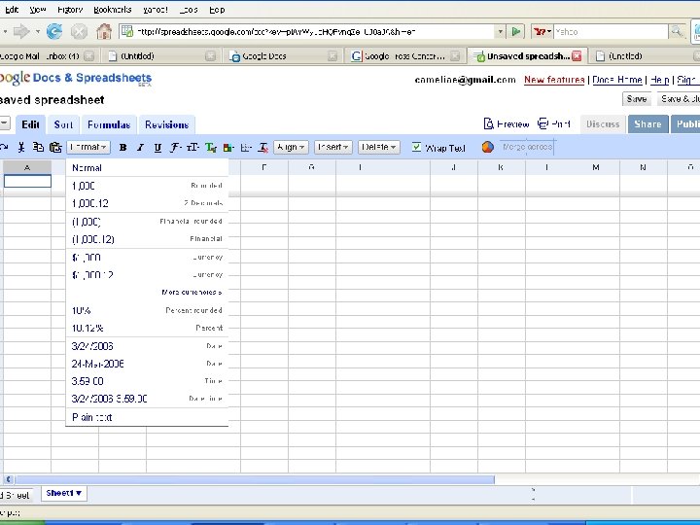Viewport: 700px width, 525px height.
Task: Choose Normal format from menu
Action: click(147, 168)
